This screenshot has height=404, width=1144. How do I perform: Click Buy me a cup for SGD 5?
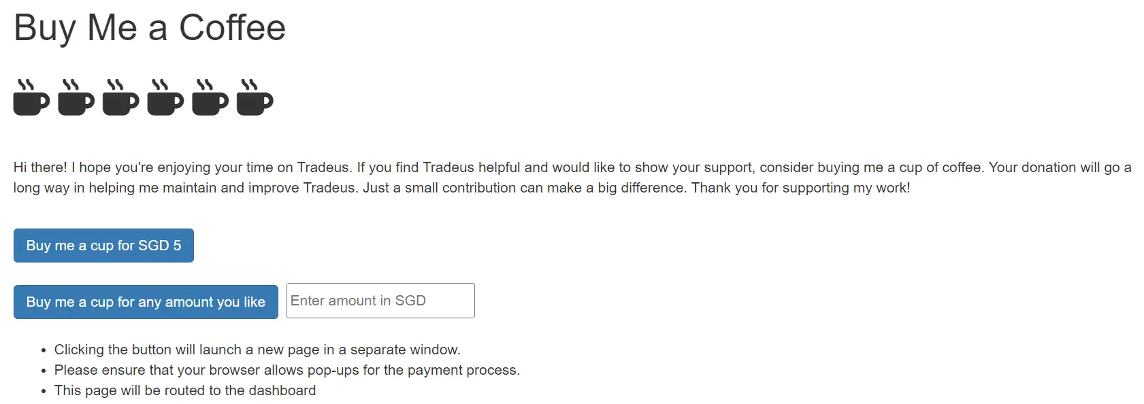coord(103,246)
